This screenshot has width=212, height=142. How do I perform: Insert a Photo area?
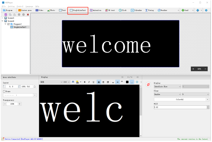click(x=51, y=10)
